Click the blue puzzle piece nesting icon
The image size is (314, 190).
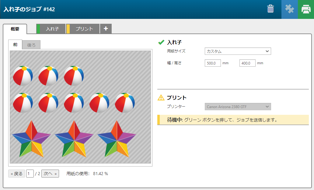tap(289, 9)
